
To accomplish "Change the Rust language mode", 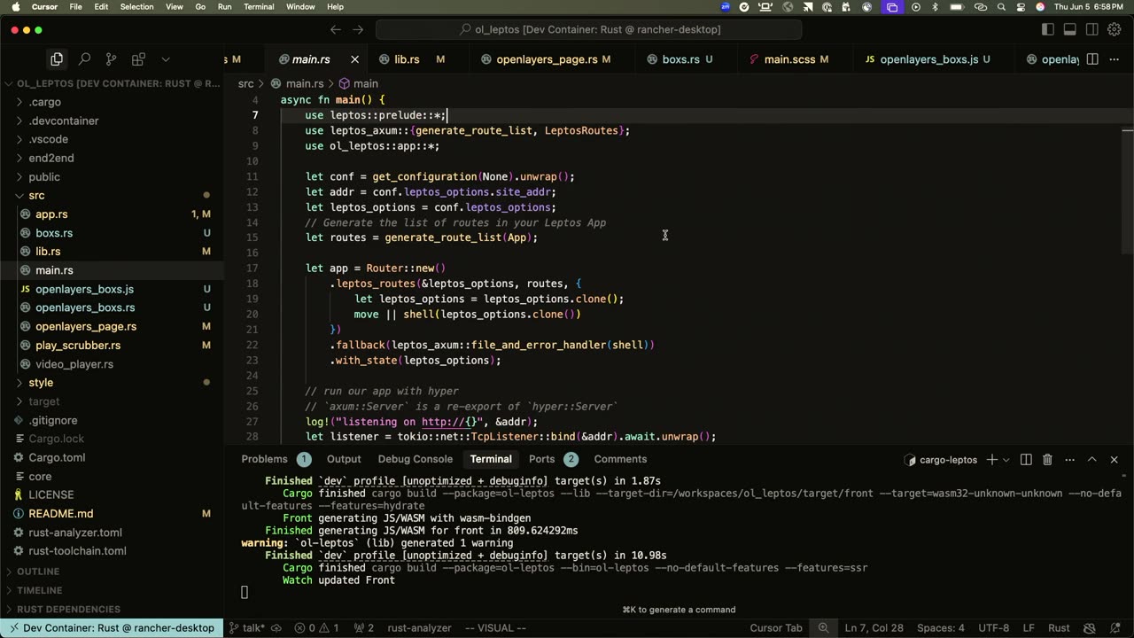I will 1059,627.
